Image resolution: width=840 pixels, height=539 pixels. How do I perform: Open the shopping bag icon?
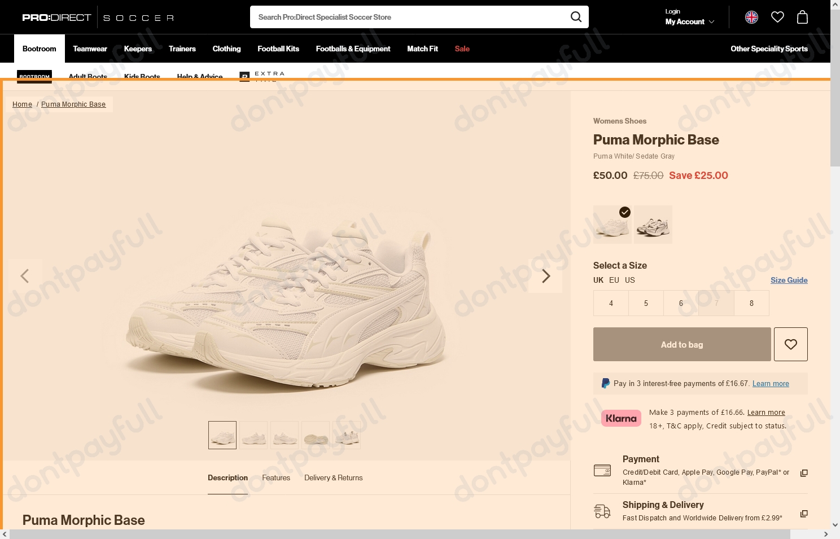point(802,17)
